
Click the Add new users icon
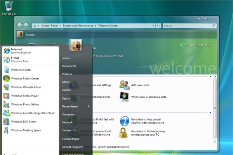point(125,85)
